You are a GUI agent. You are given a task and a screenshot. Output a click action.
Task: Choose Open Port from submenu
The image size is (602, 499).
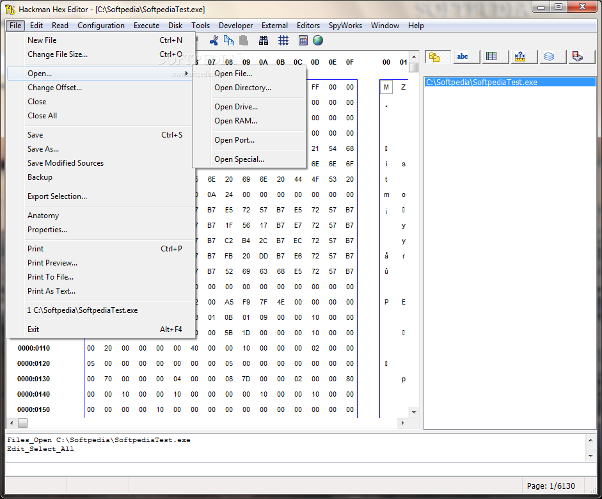point(249,139)
